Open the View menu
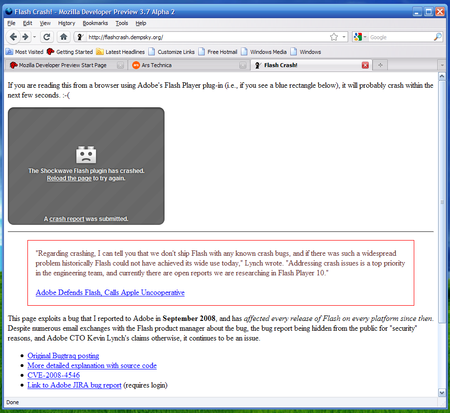450x413 pixels. (x=45, y=23)
